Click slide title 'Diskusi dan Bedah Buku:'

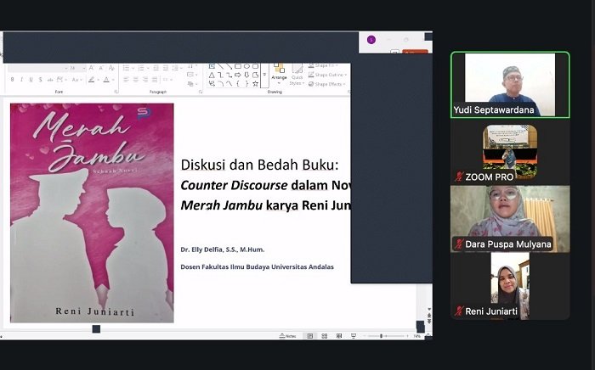[259, 165]
